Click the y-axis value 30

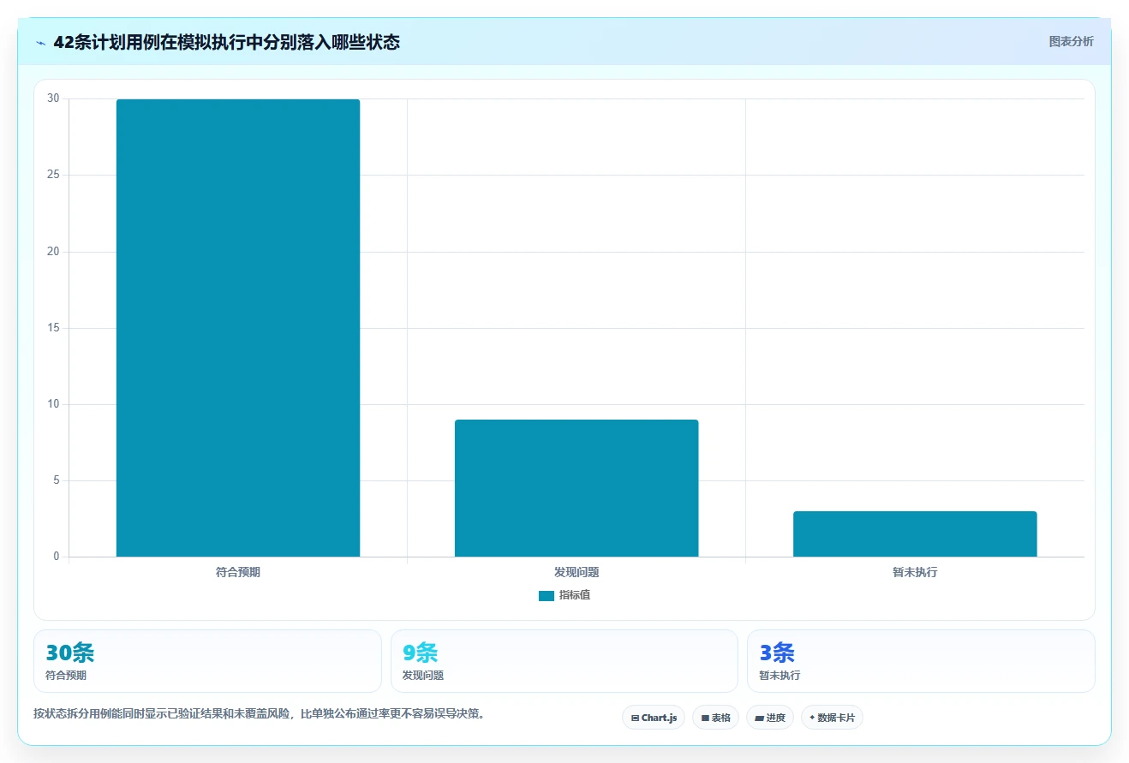click(54, 98)
